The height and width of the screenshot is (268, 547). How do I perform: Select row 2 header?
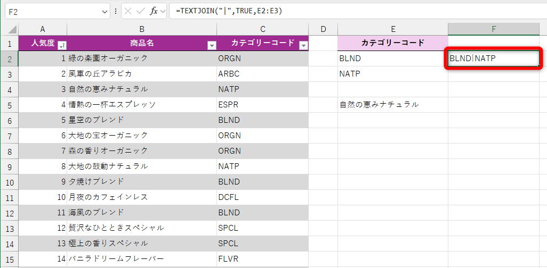click(x=10, y=59)
